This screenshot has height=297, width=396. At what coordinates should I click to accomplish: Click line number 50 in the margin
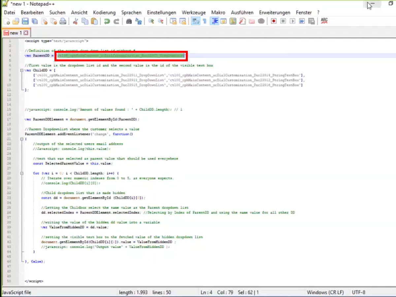pyautogui.click(x=9, y=281)
